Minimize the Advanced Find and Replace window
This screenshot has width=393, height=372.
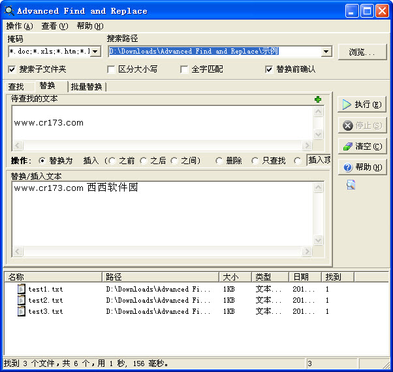(x=351, y=11)
